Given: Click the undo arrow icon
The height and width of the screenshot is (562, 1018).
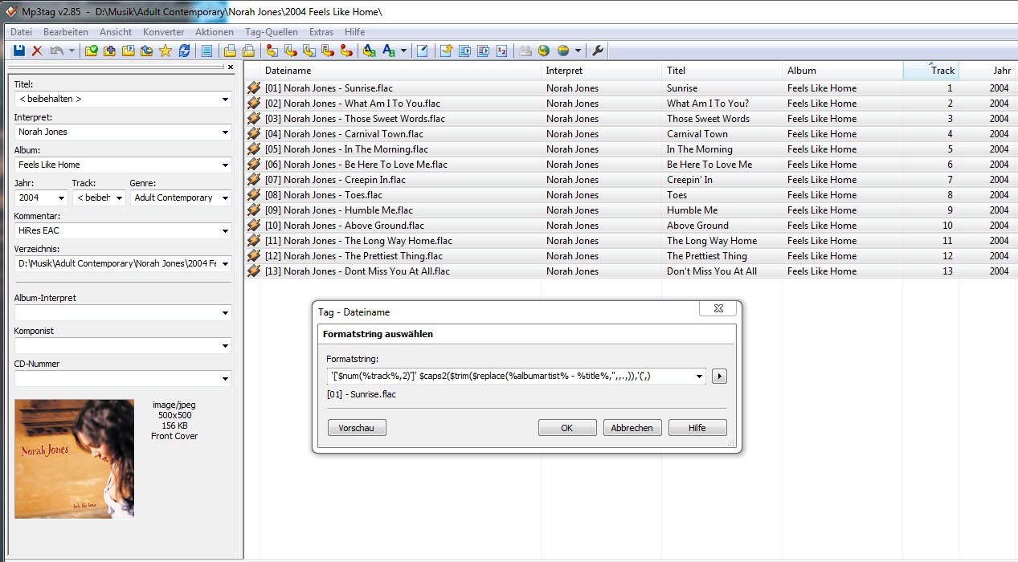Looking at the screenshot, I should (x=56, y=51).
